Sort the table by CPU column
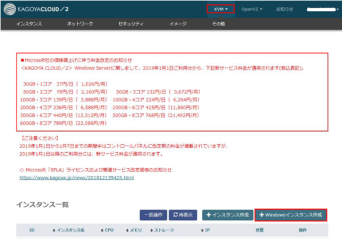 (107, 230)
